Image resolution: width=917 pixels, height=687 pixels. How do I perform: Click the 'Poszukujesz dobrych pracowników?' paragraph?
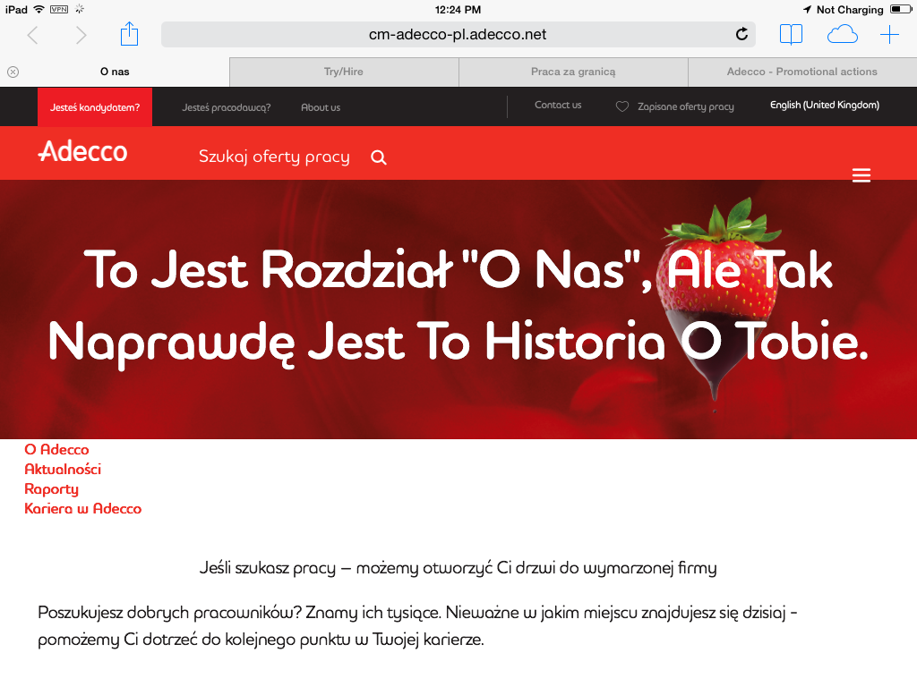pos(417,626)
